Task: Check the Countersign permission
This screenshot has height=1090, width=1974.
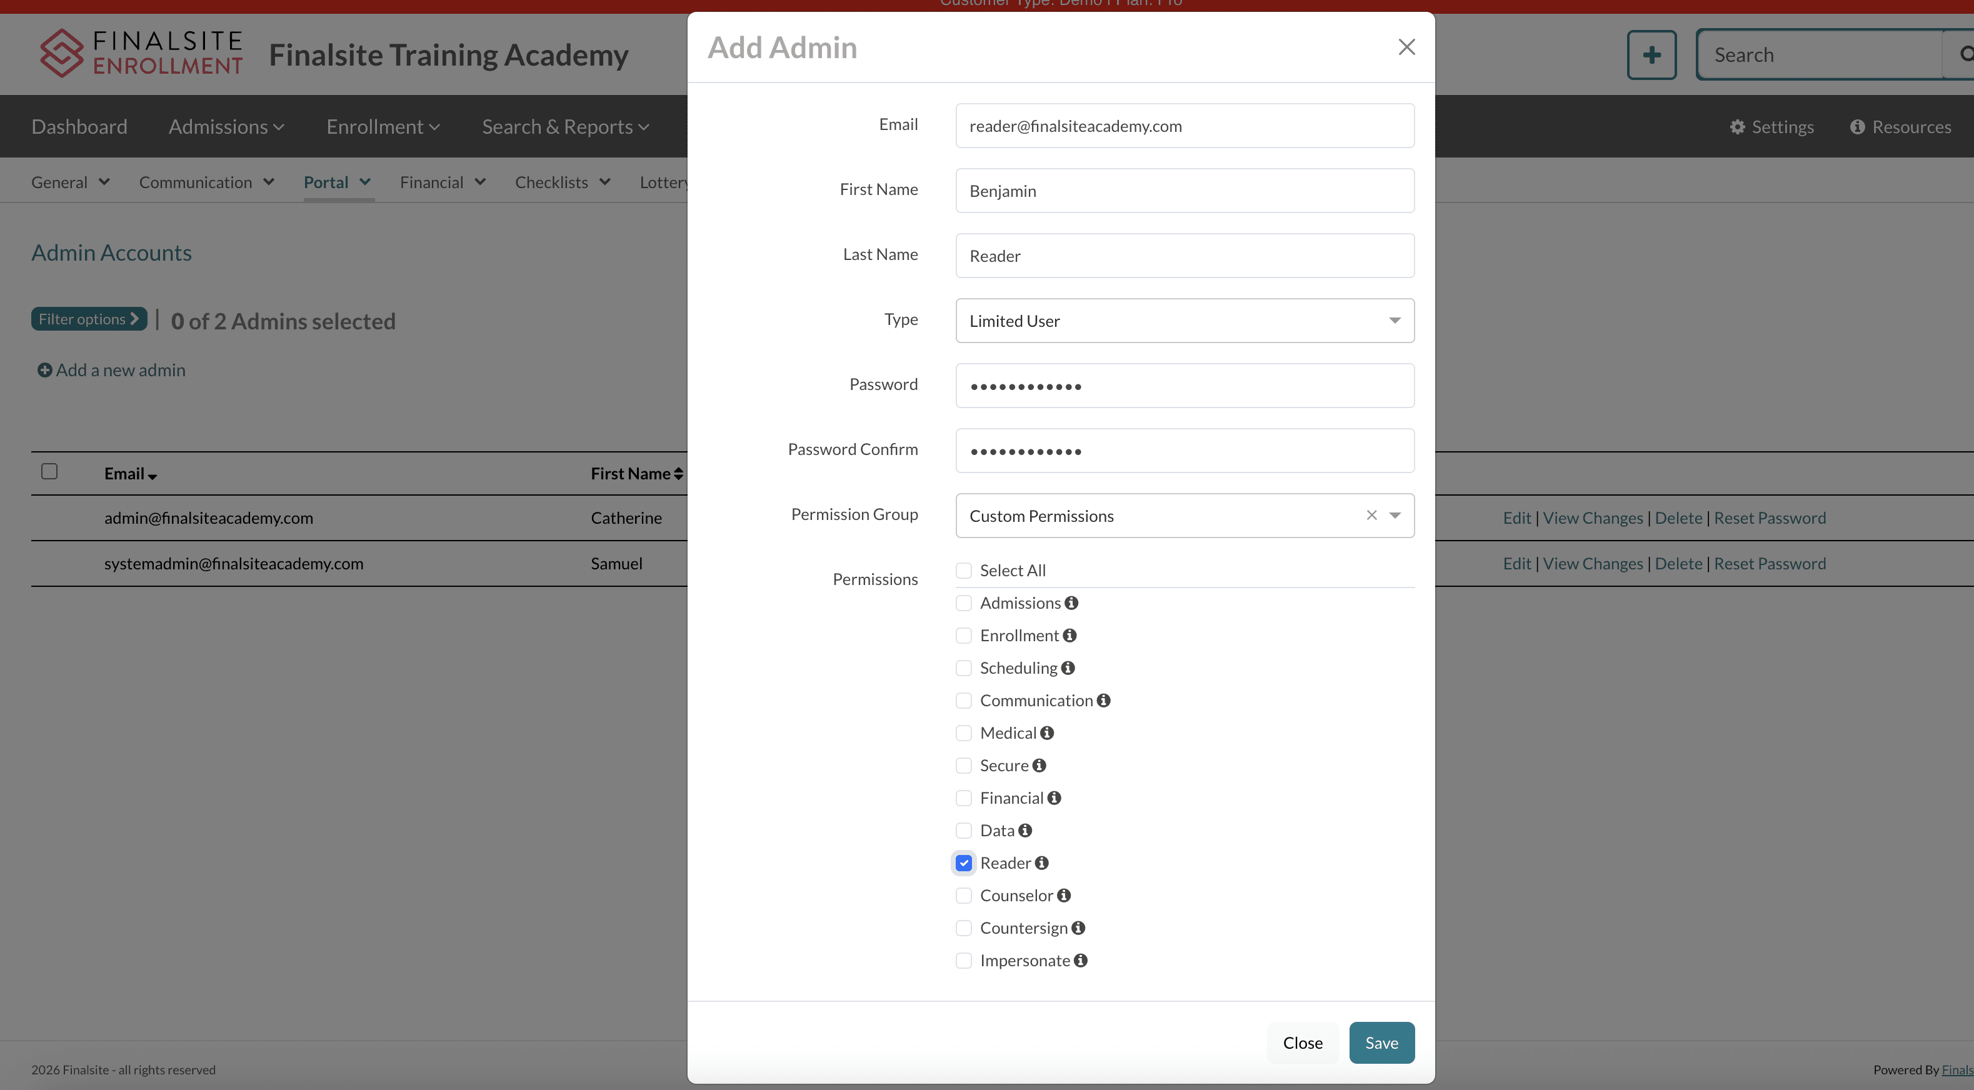Action: point(963,927)
